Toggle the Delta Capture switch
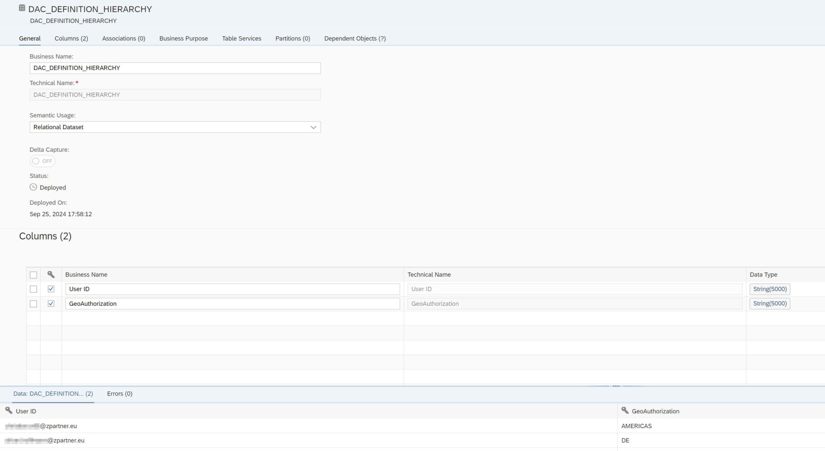This screenshot has height=451, width=825. click(x=42, y=161)
